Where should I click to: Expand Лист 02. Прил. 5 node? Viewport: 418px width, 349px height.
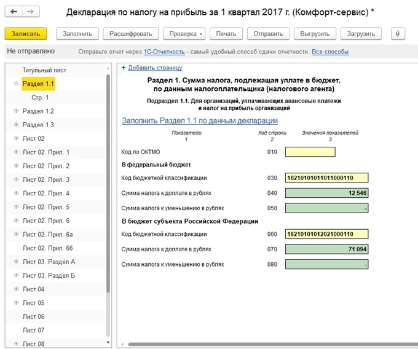tap(16, 206)
